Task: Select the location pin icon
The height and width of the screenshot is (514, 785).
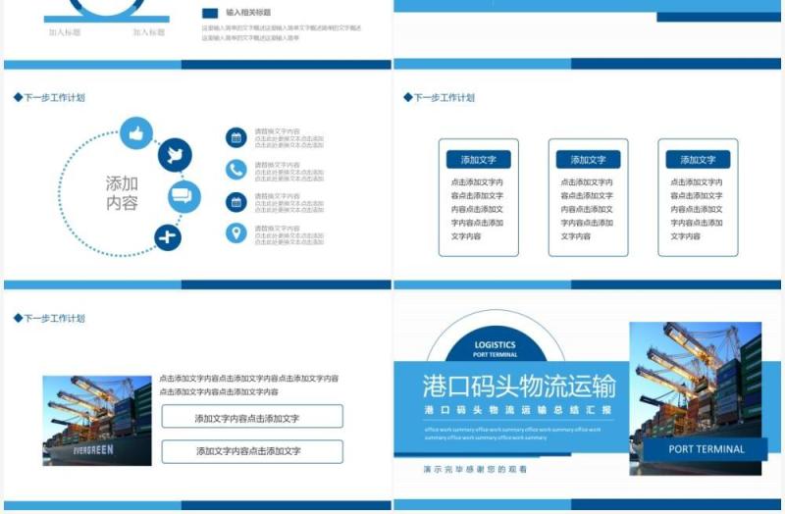Action: click(x=236, y=233)
